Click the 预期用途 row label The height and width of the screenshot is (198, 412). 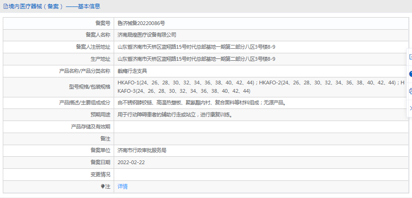pos(100,115)
